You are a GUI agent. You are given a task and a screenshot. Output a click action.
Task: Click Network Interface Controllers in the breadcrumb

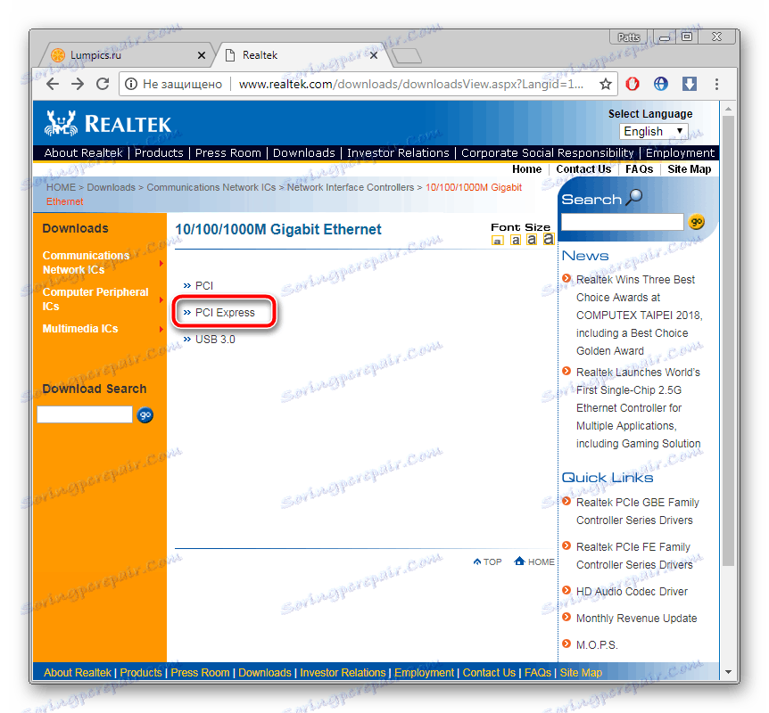point(351,188)
